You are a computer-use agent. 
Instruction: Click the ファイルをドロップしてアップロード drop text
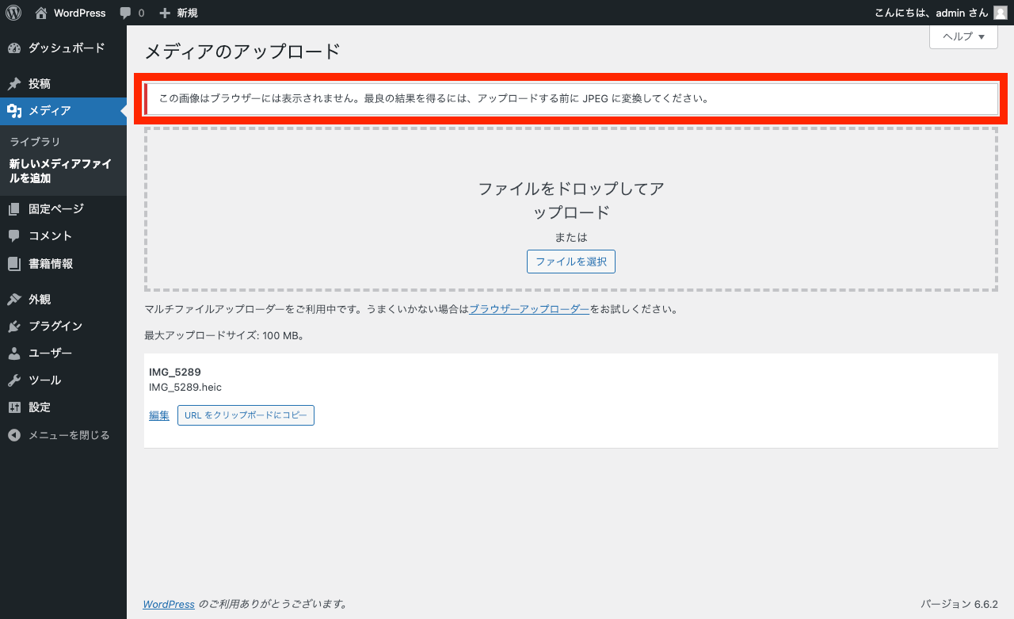click(571, 201)
